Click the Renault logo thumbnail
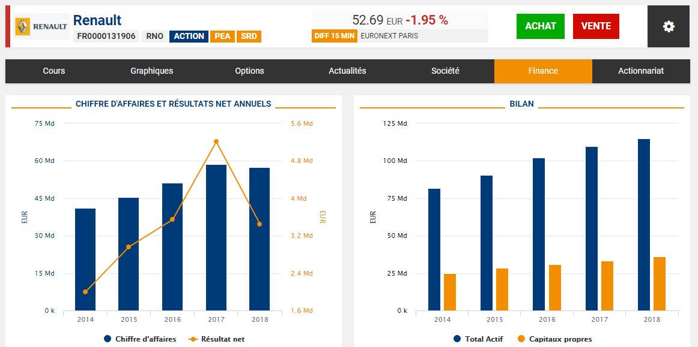This screenshot has height=347, width=698. tap(41, 26)
